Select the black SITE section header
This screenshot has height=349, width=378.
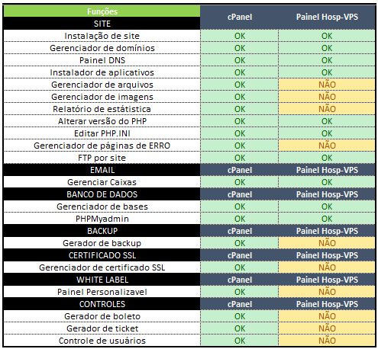pos(102,24)
